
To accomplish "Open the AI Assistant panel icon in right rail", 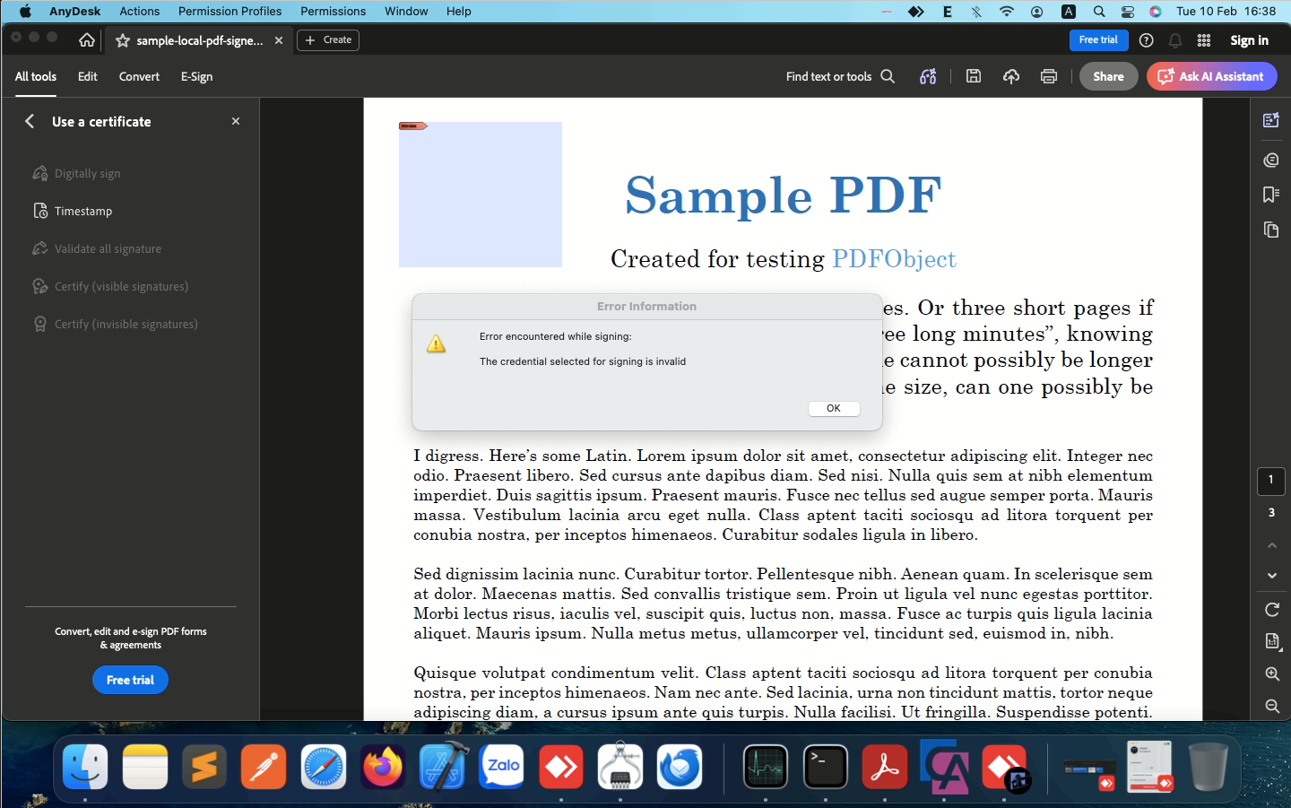I will pos(1271,119).
